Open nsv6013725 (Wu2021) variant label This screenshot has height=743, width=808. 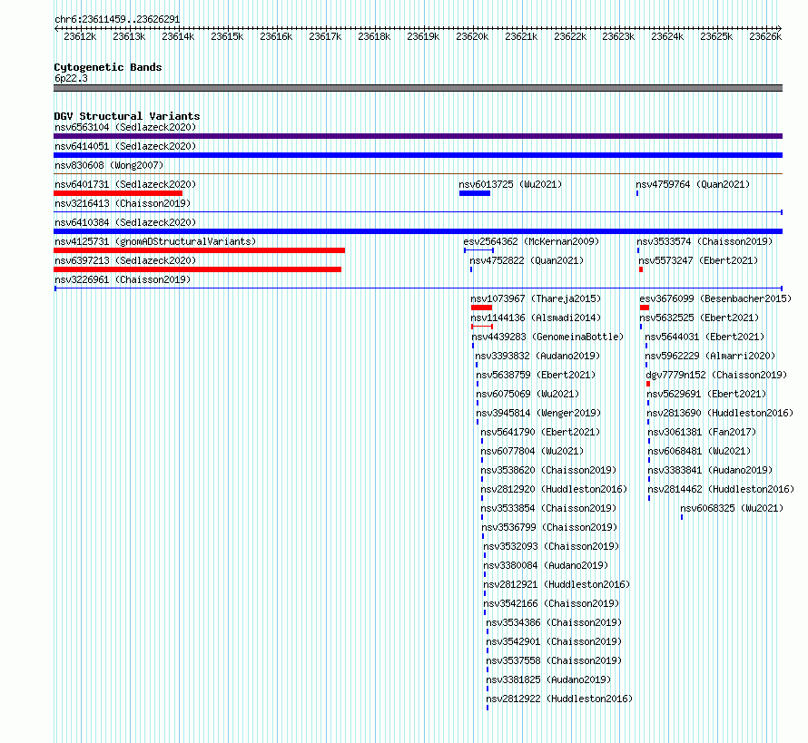[510, 184]
